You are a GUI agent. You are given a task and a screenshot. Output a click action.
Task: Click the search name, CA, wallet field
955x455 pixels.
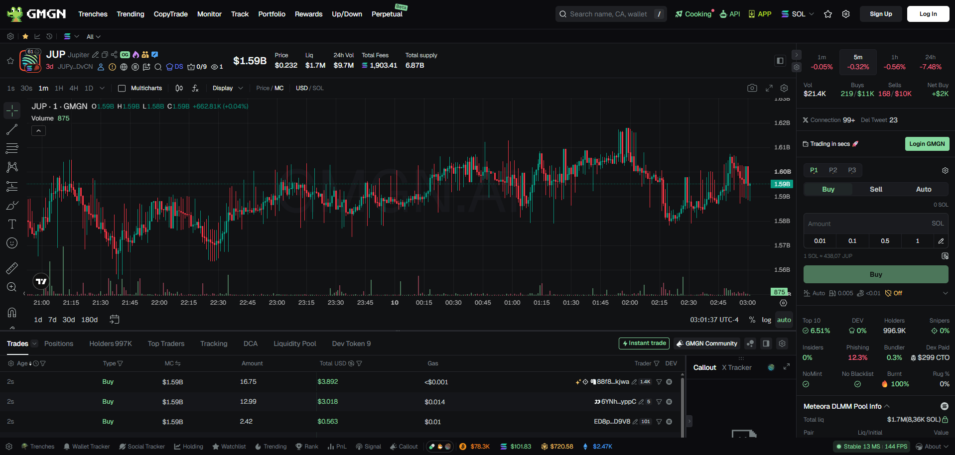pyautogui.click(x=611, y=14)
